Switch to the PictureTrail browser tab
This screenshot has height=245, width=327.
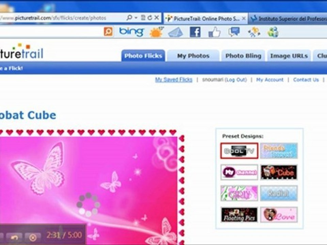point(206,19)
